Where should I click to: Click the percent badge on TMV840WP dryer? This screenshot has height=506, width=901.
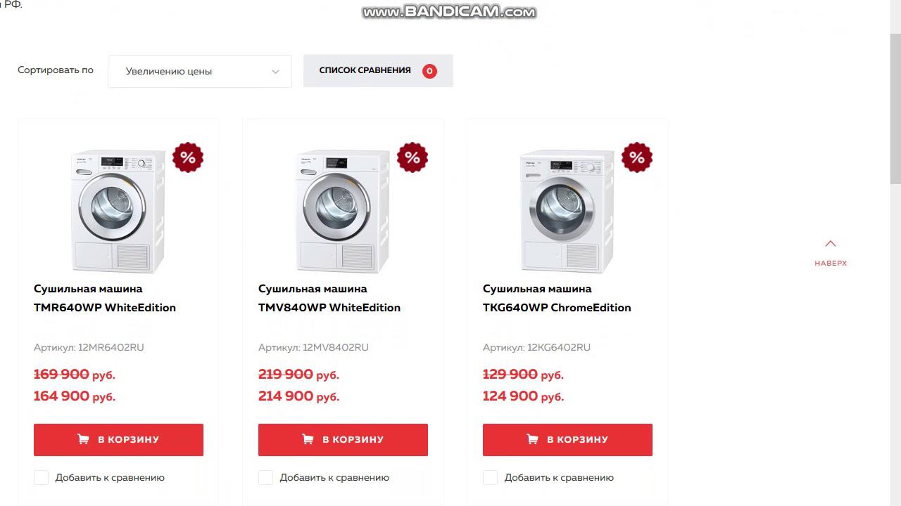point(412,157)
